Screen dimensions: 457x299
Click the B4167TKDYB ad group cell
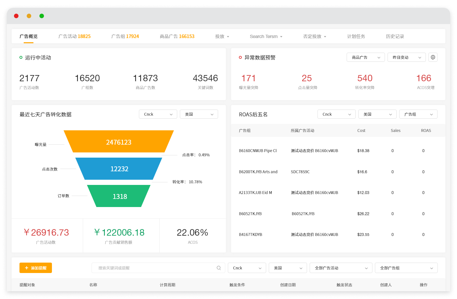(251, 235)
